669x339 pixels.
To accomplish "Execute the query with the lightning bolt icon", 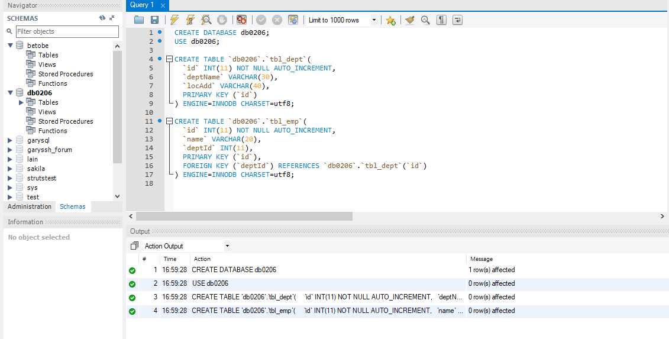I will [x=174, y=20].
